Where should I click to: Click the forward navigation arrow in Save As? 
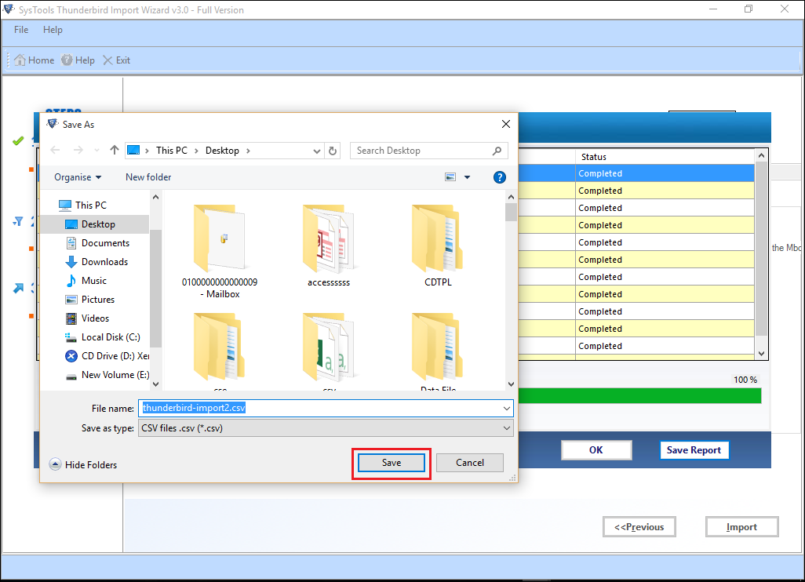78,151
